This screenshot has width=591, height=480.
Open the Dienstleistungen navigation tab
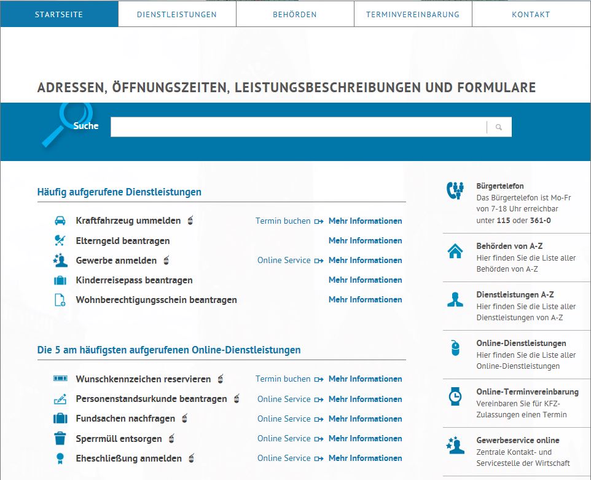tap(177, 14)
